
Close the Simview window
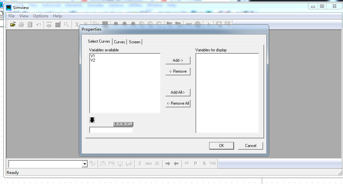(x=334, y=6)
